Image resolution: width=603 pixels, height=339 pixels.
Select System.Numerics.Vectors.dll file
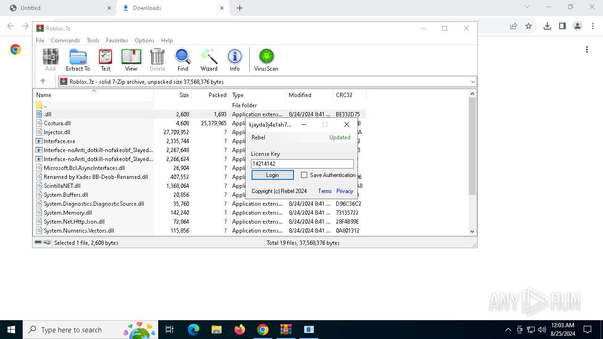(79, 231)
